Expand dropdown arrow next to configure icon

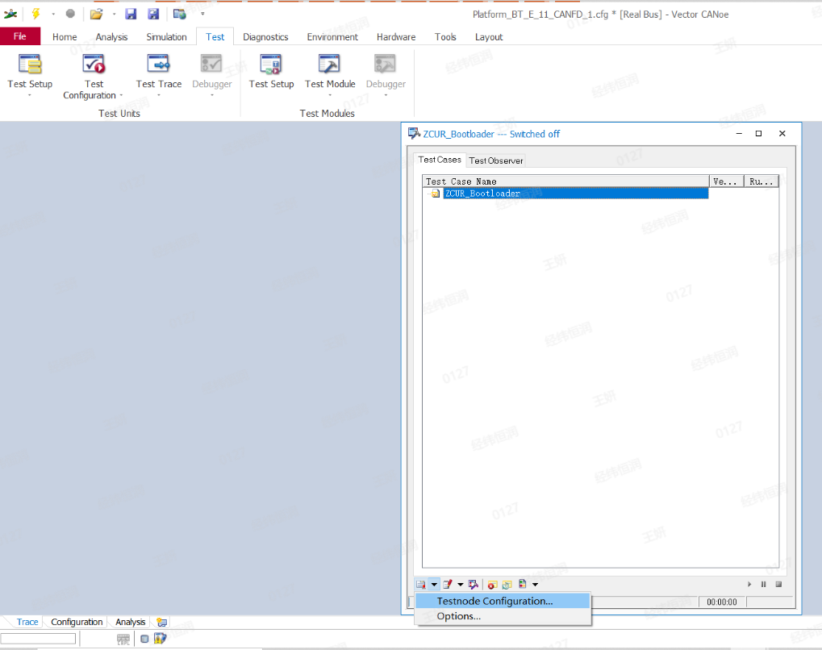point(434,585)
